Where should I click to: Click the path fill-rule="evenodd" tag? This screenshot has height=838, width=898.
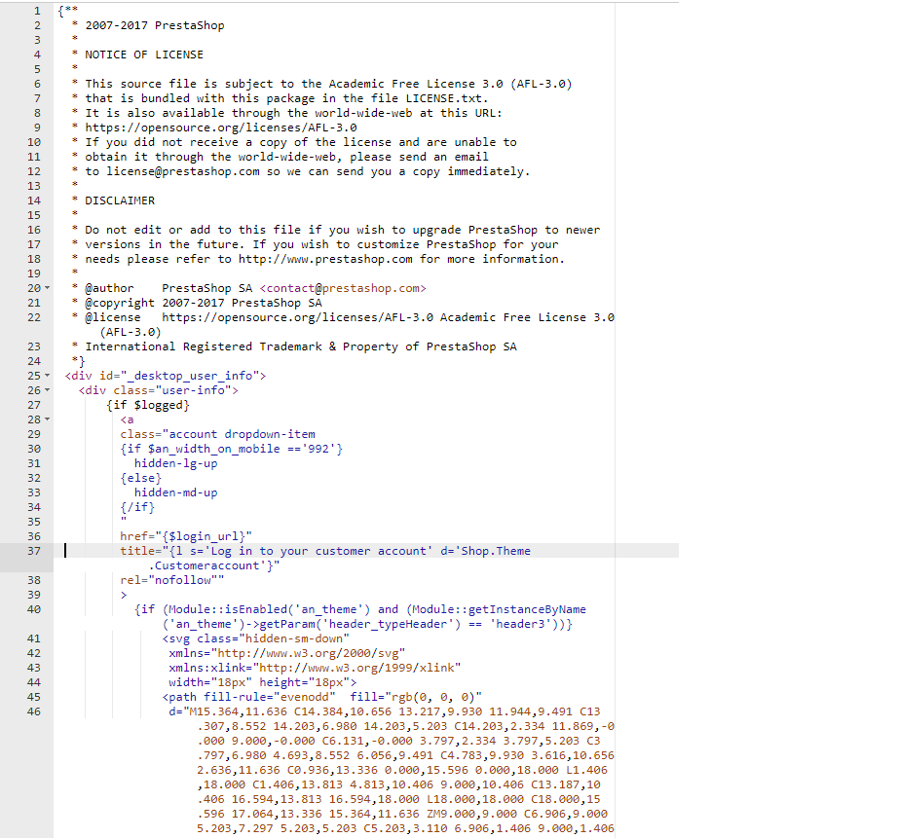tap(248, 697)
